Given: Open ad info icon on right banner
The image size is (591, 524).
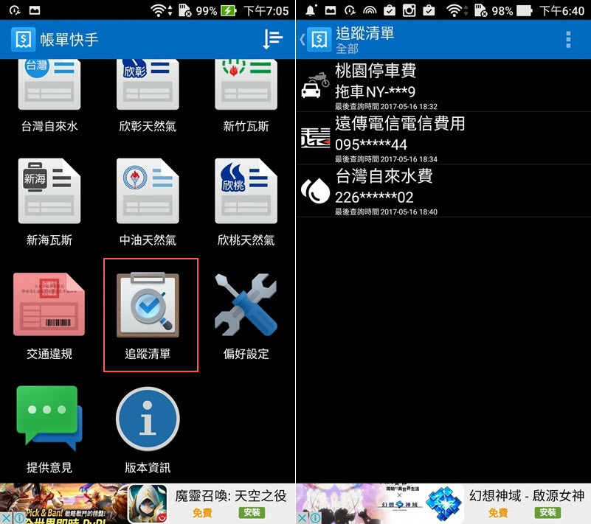Looking at the screenshot, I should point(315,518).
